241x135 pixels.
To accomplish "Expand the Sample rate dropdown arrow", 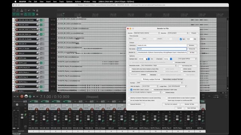I will (x=149, y=59).
